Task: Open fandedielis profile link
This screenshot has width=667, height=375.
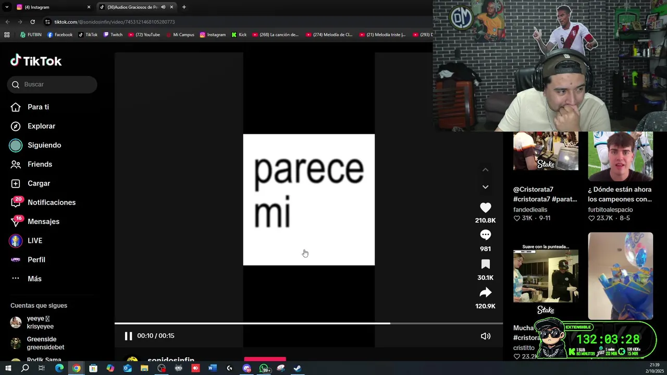Action: click(x=530, y=209)
